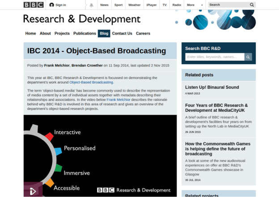This screenshot has width=279, height=197.
Task: Click the BBC logo
Action: [34, 5]
